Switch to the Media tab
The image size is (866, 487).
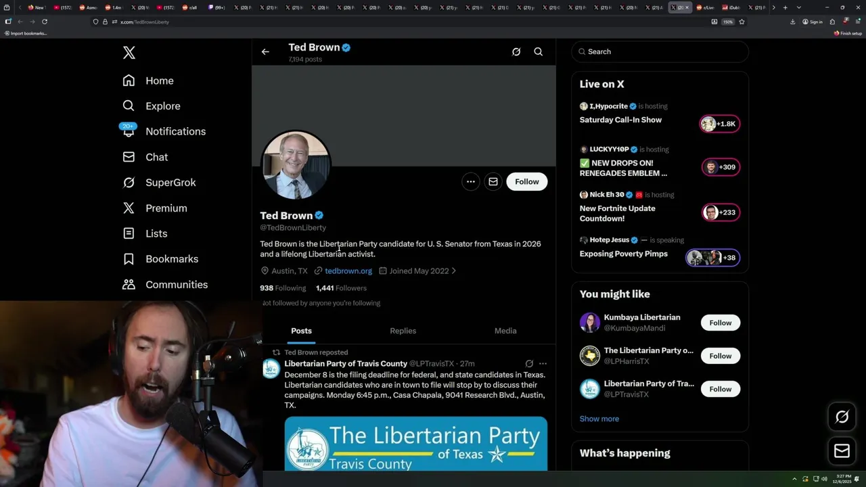point(505,331)
